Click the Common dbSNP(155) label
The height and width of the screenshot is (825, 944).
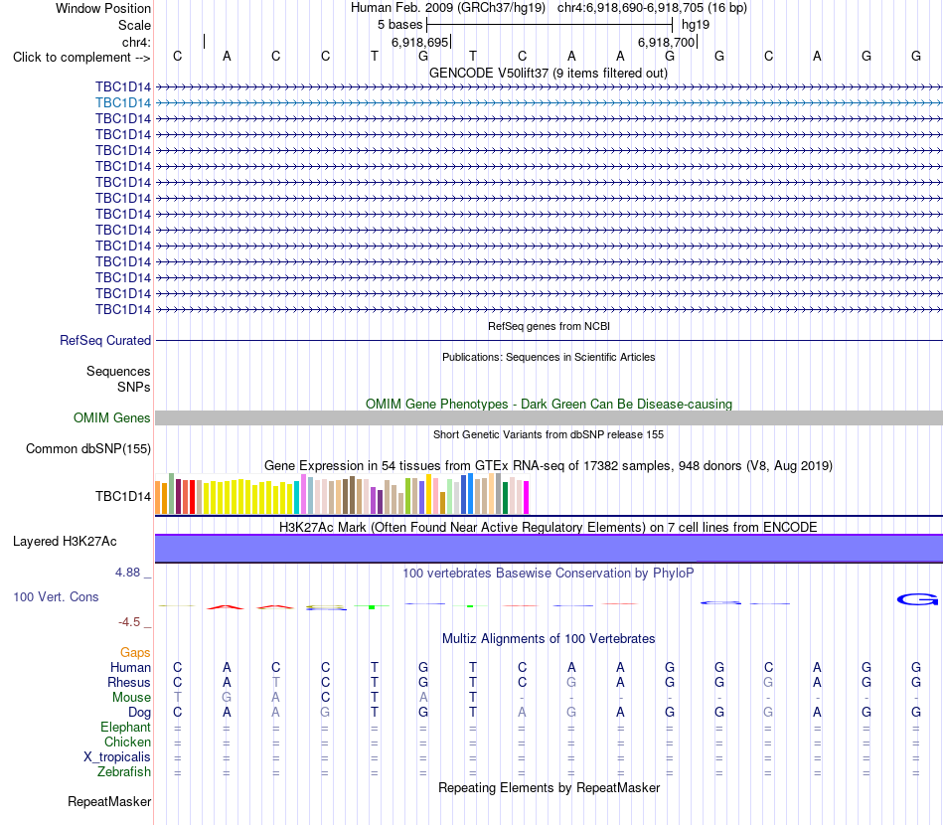(87, 448)
